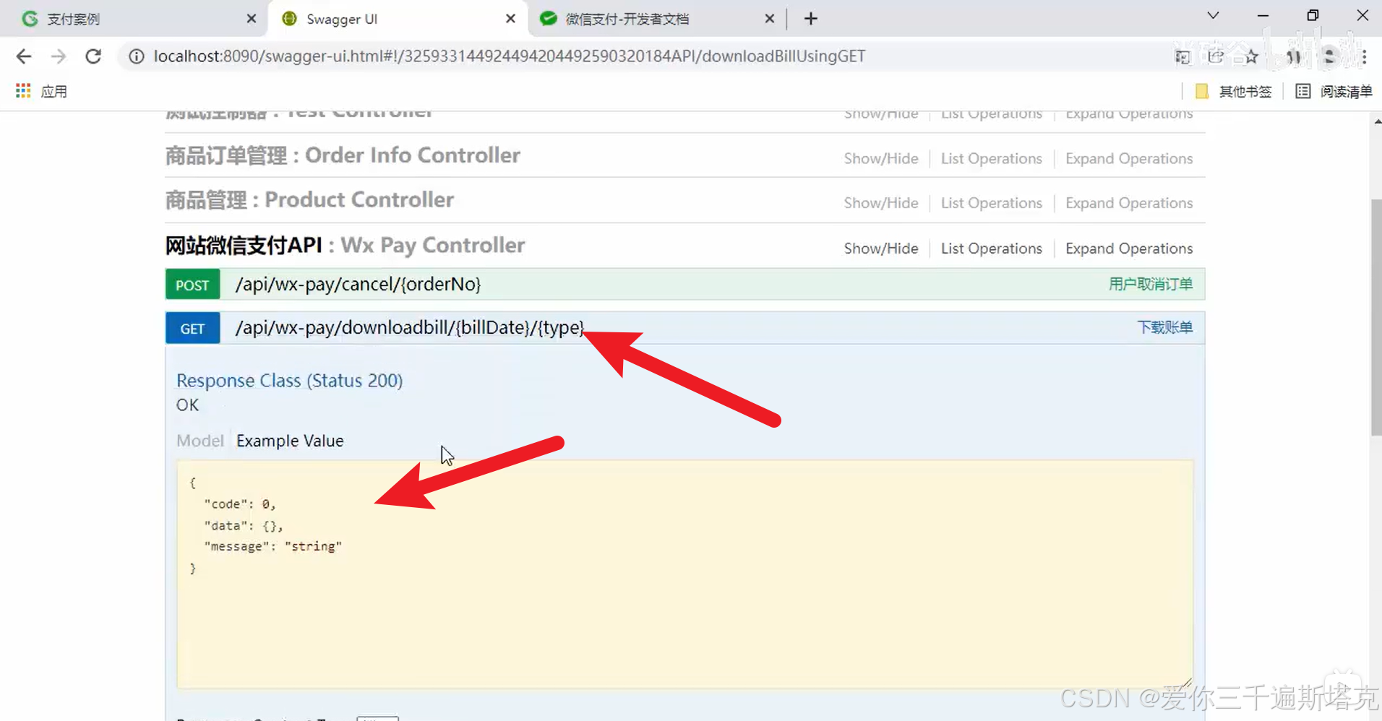Open the 其他书签 bookmarks folder
Image resolution: width=1382 pixels, height=721 pixels.
click(1233, 91)
